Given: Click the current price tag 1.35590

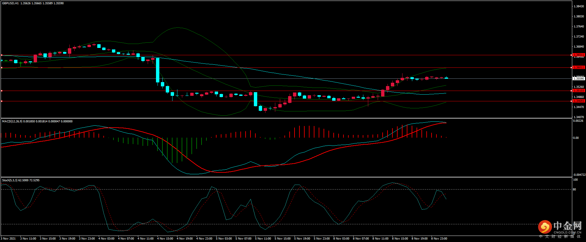Looking at the screenshot, I should click(579, 79).
